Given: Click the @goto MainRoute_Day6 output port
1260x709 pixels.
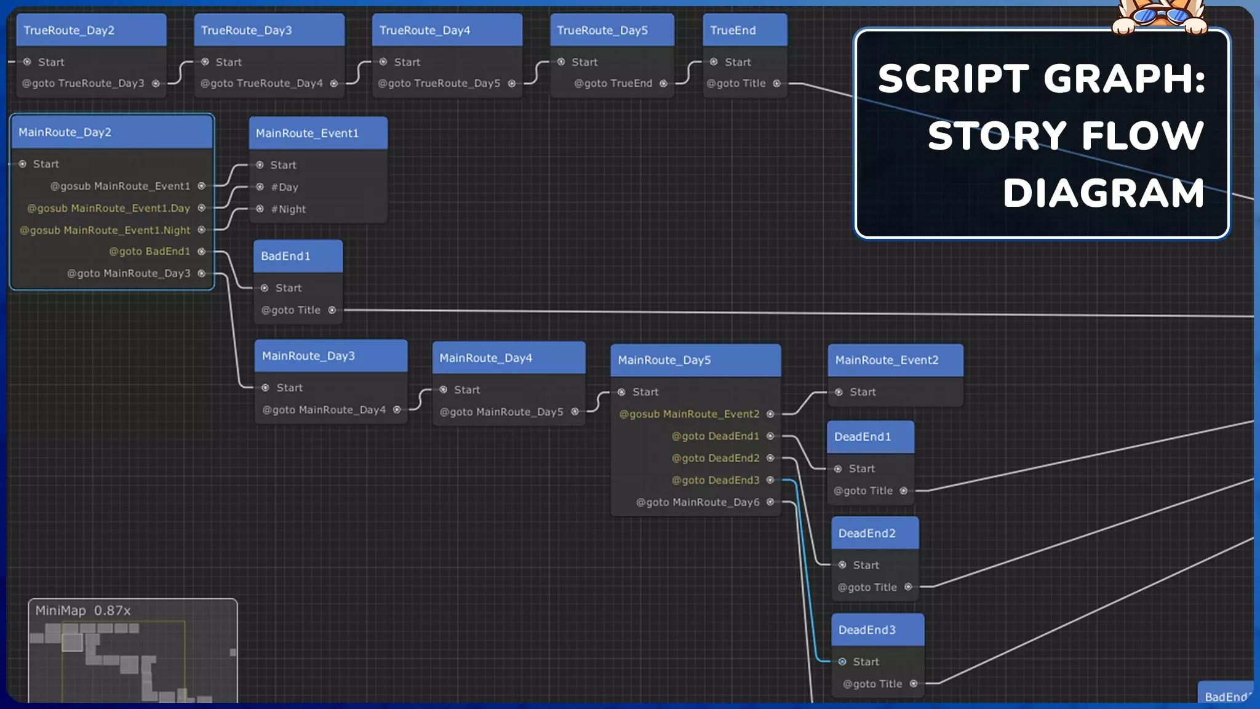Looking at the screenshot, I should (770, 502).
